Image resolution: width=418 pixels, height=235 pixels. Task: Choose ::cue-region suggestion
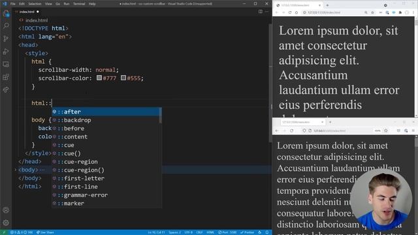tap(106, 161)
